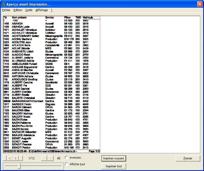Click the blank first-page button beside '<'

pyautogui.click(x=5, y=158)
